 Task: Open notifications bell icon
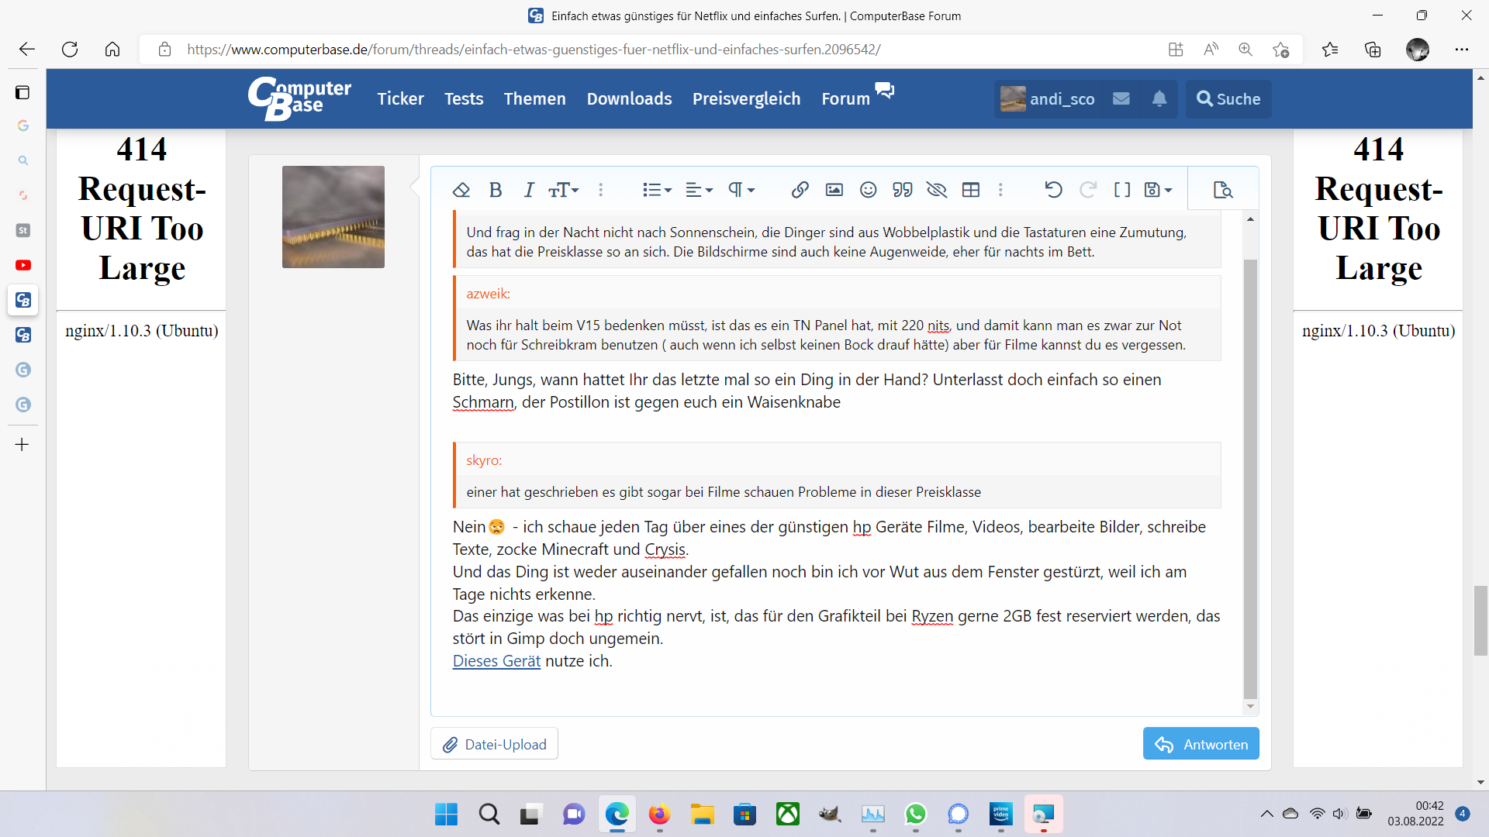[x=1159, y=99]
